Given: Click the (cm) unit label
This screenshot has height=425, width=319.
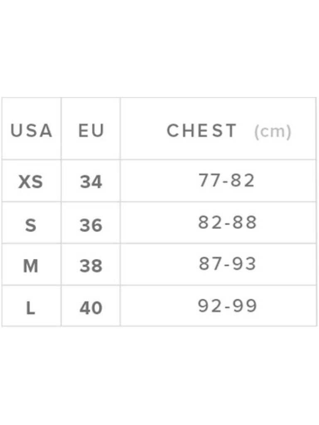Looking at the screenshot, I should coord(273,132).
